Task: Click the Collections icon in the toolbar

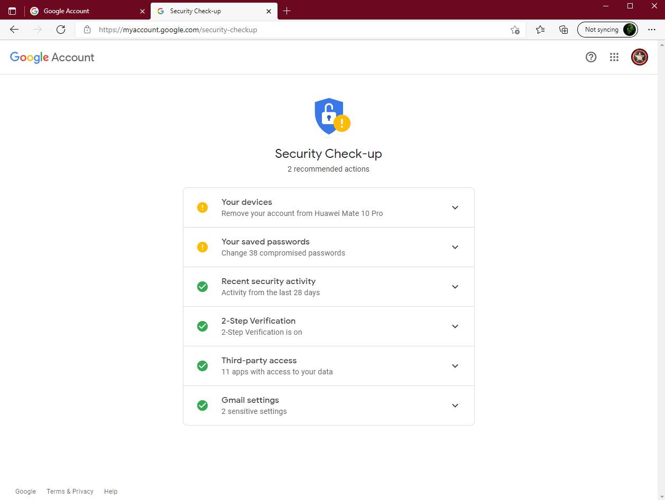Action: pyautogui.click(x=564, y=30)
